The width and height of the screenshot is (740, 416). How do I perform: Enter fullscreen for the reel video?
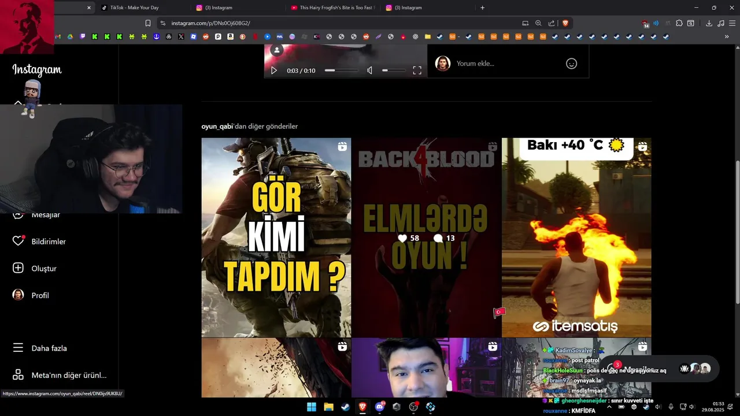point(417,70)
